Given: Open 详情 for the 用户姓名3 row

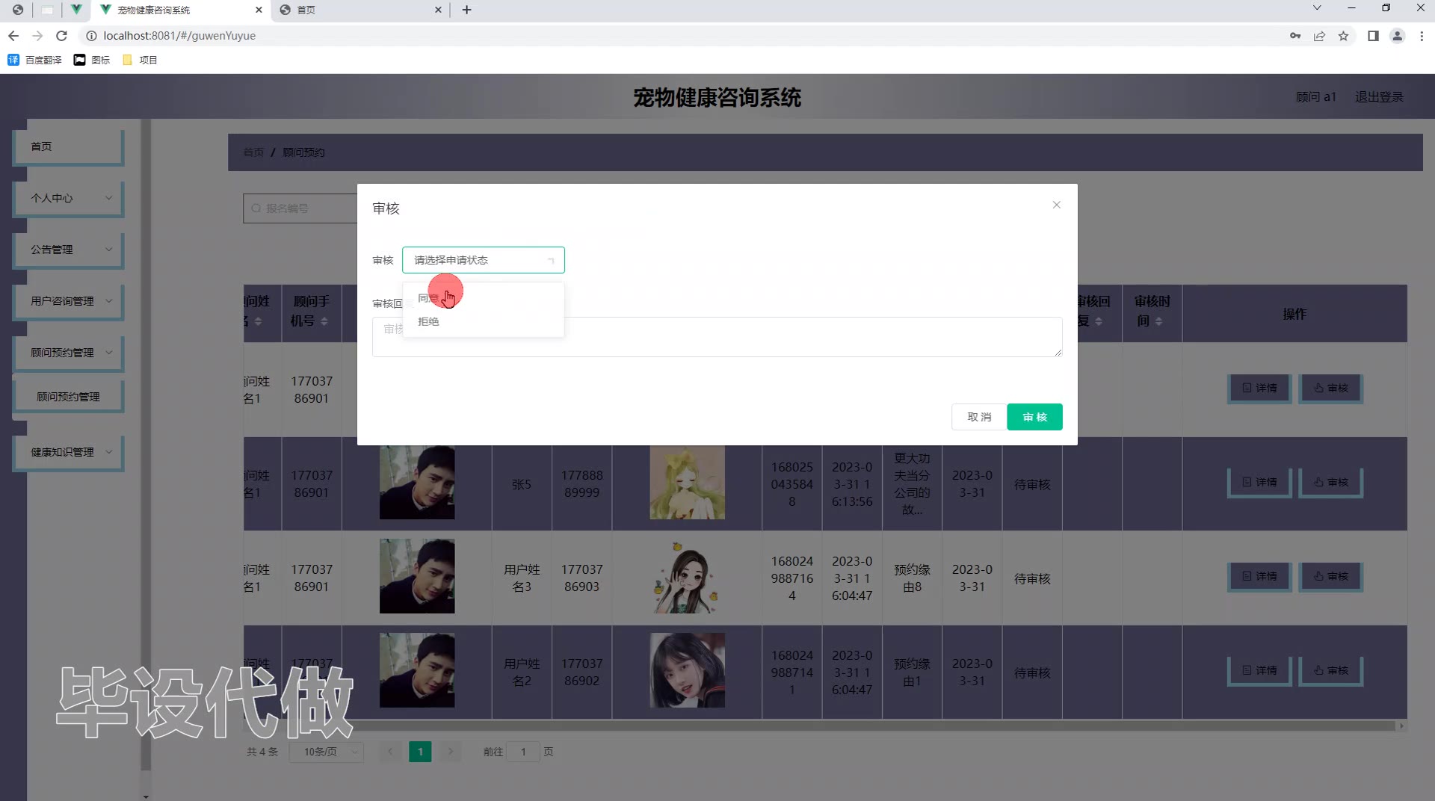Looking at the screenshot, I should point(1259,577).
